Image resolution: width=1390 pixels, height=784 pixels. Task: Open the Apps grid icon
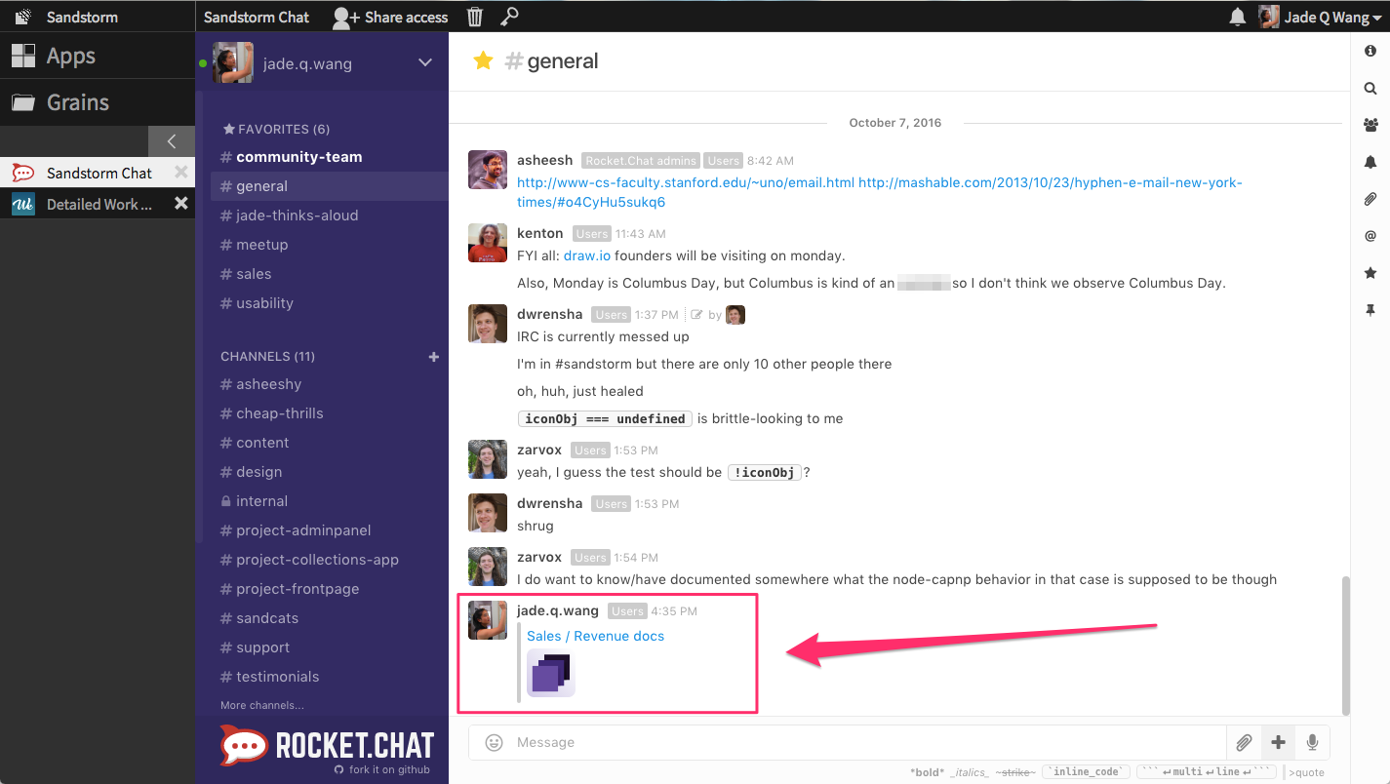[x=23, y=56]
